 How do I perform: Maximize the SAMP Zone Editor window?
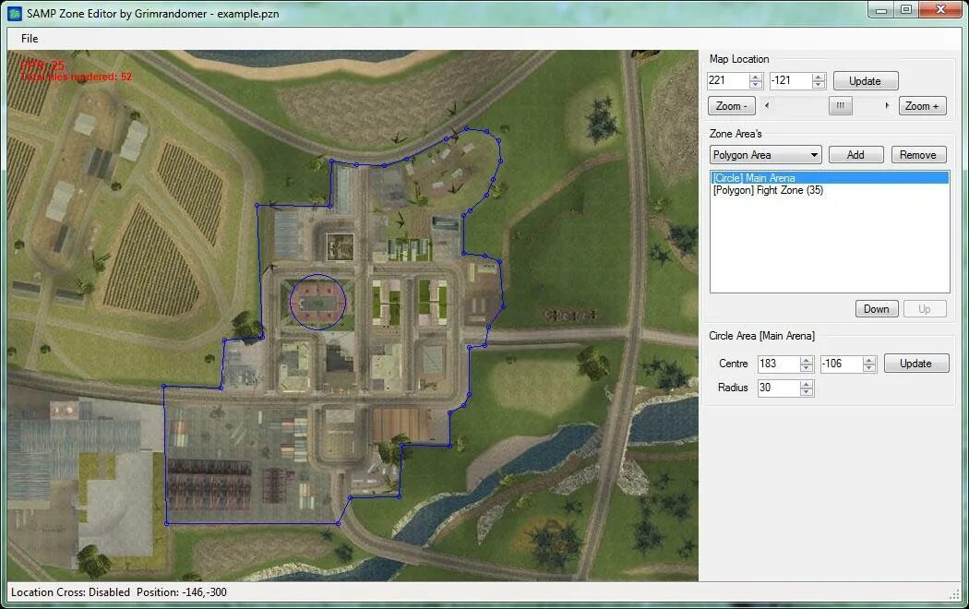point(906,10)
